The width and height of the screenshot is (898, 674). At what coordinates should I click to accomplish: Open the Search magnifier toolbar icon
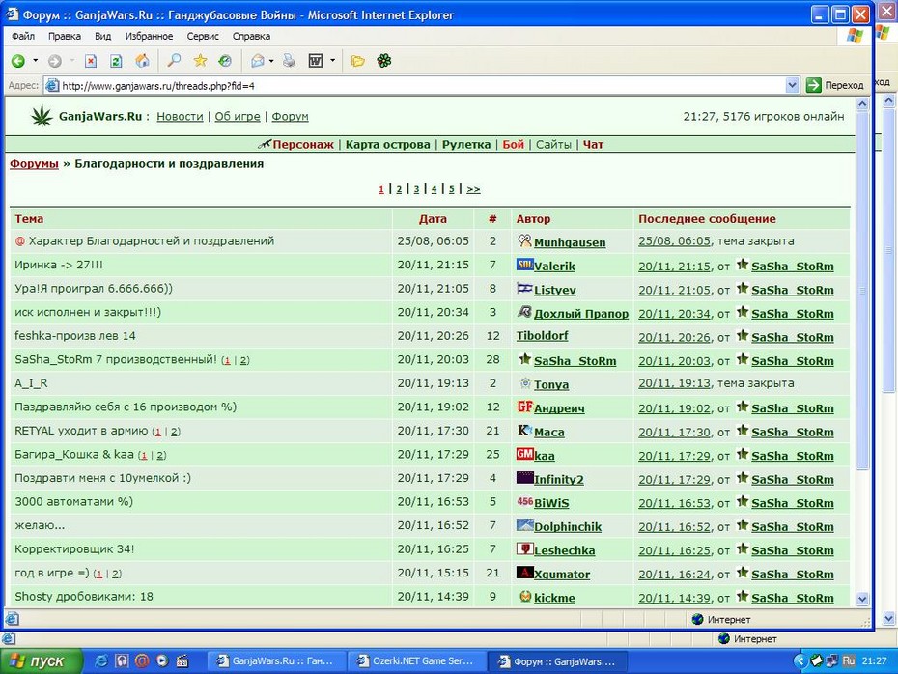point(174,60)
